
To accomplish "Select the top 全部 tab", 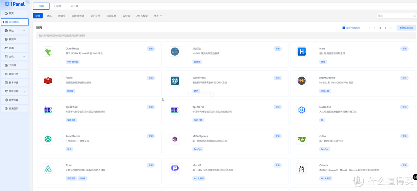I will pos(41,6).
